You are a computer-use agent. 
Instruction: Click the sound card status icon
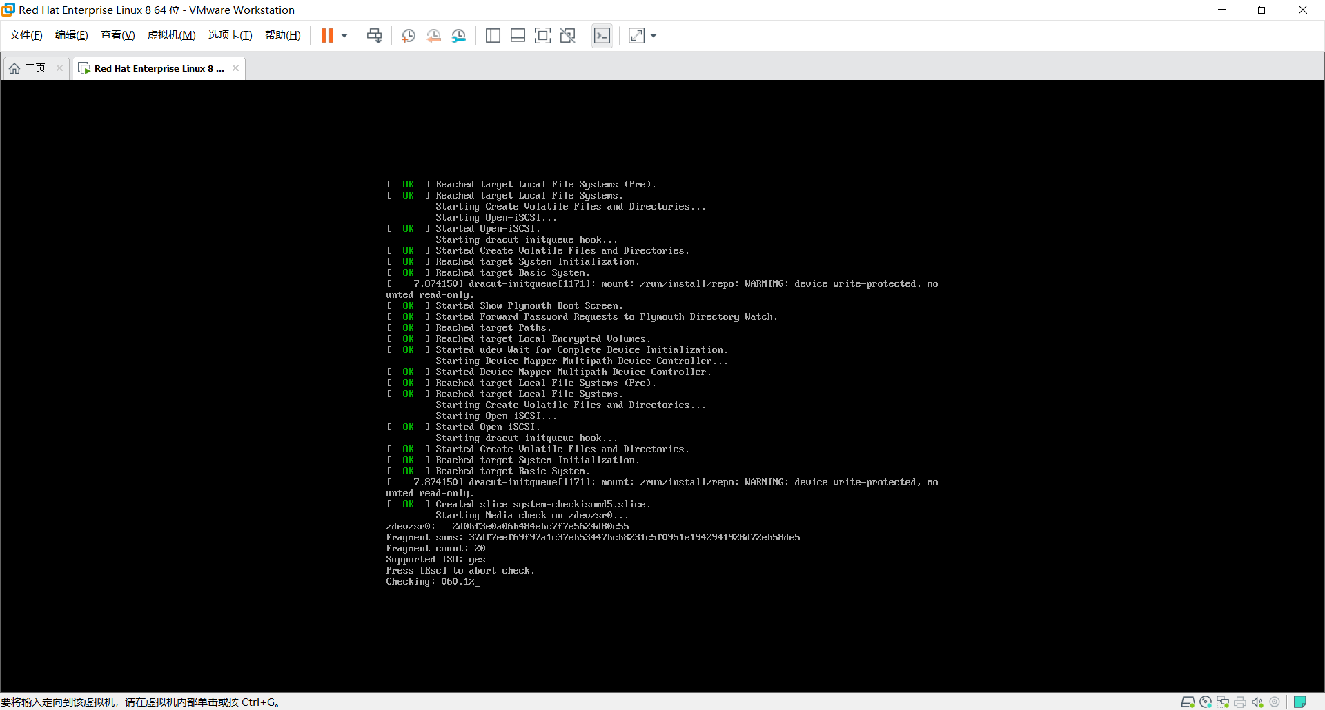pos(1257,702)
